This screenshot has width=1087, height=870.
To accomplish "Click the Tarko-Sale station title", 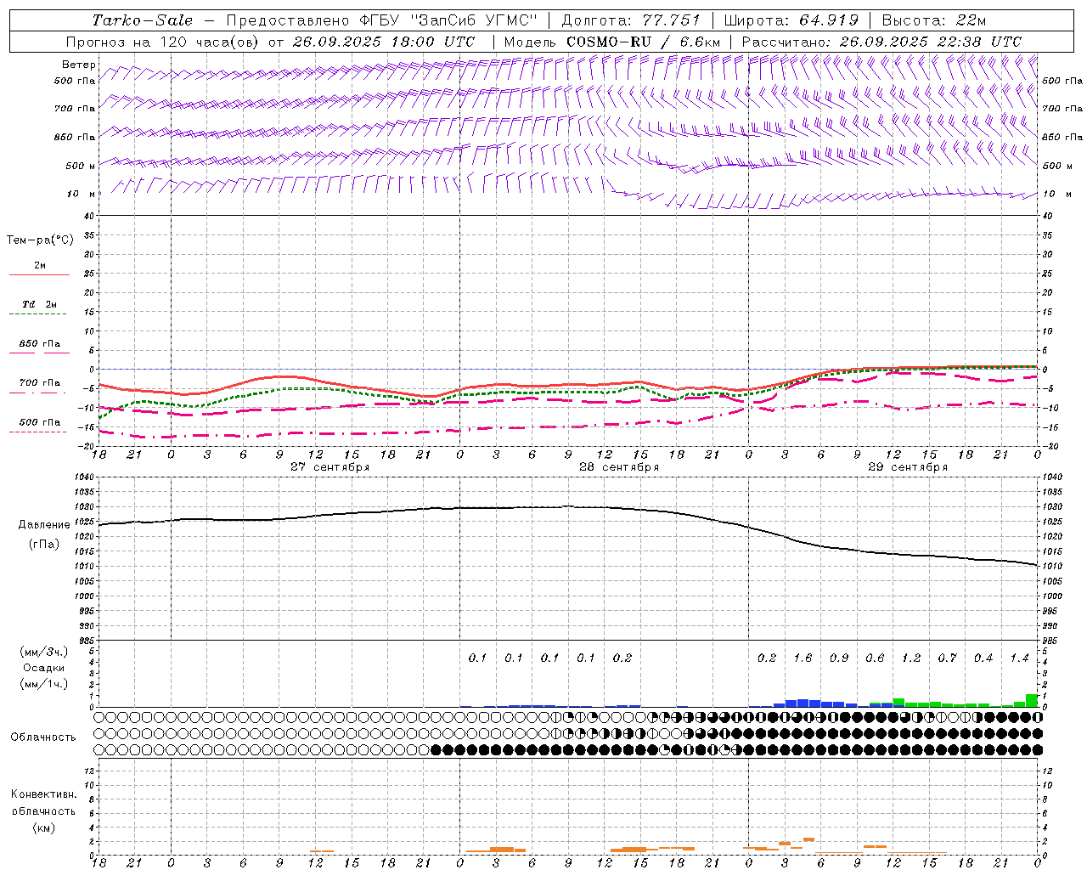I will (143, 20).
